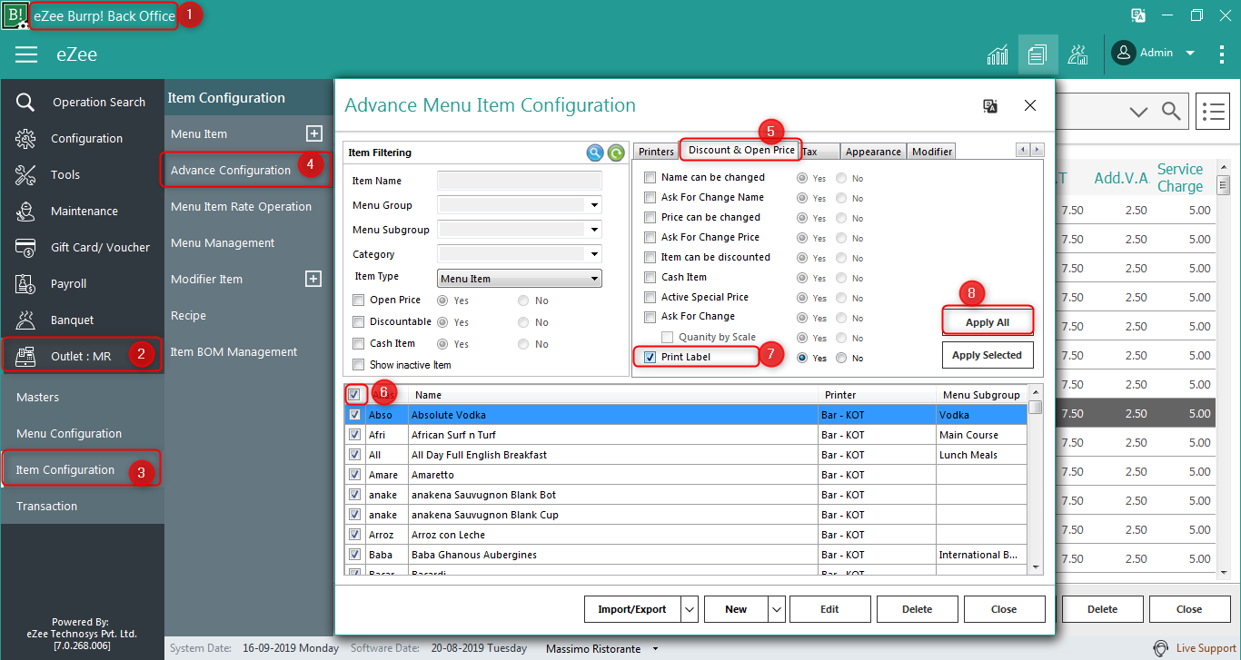
Task: Click the tab scroll right arrow
Action: [x=1037, y=150]
